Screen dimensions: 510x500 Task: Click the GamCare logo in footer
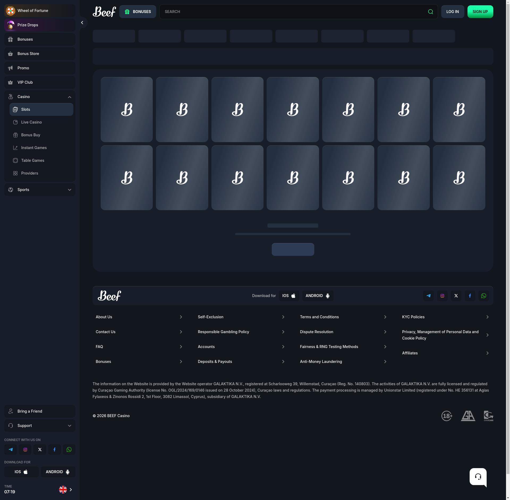point(488,416)
